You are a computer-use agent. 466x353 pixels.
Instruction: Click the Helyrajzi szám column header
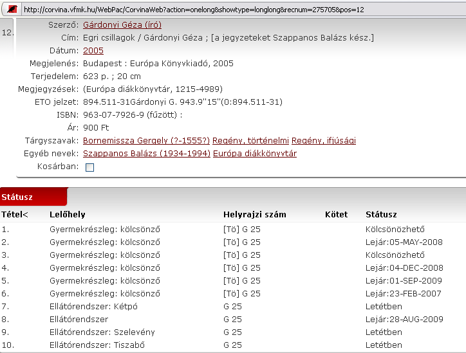click(255, 214)
